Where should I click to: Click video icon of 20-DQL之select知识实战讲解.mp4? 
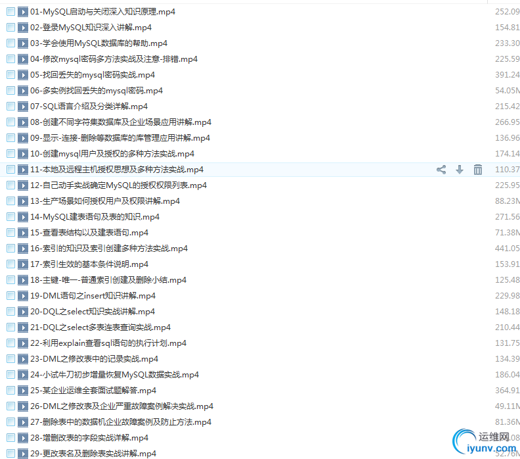23,312
